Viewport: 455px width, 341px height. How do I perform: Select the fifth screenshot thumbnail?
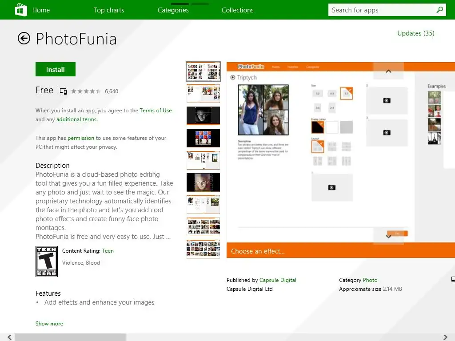(203, 160)
